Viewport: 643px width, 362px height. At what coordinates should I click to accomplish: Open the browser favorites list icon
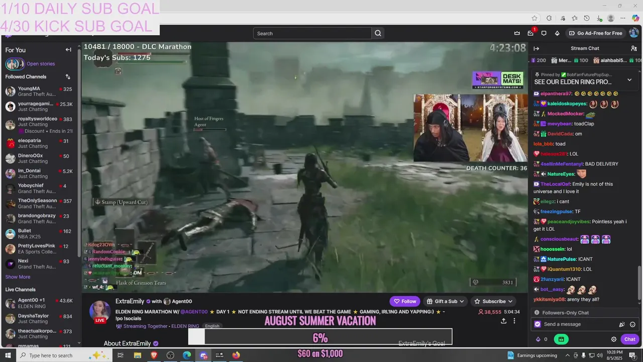574,18
